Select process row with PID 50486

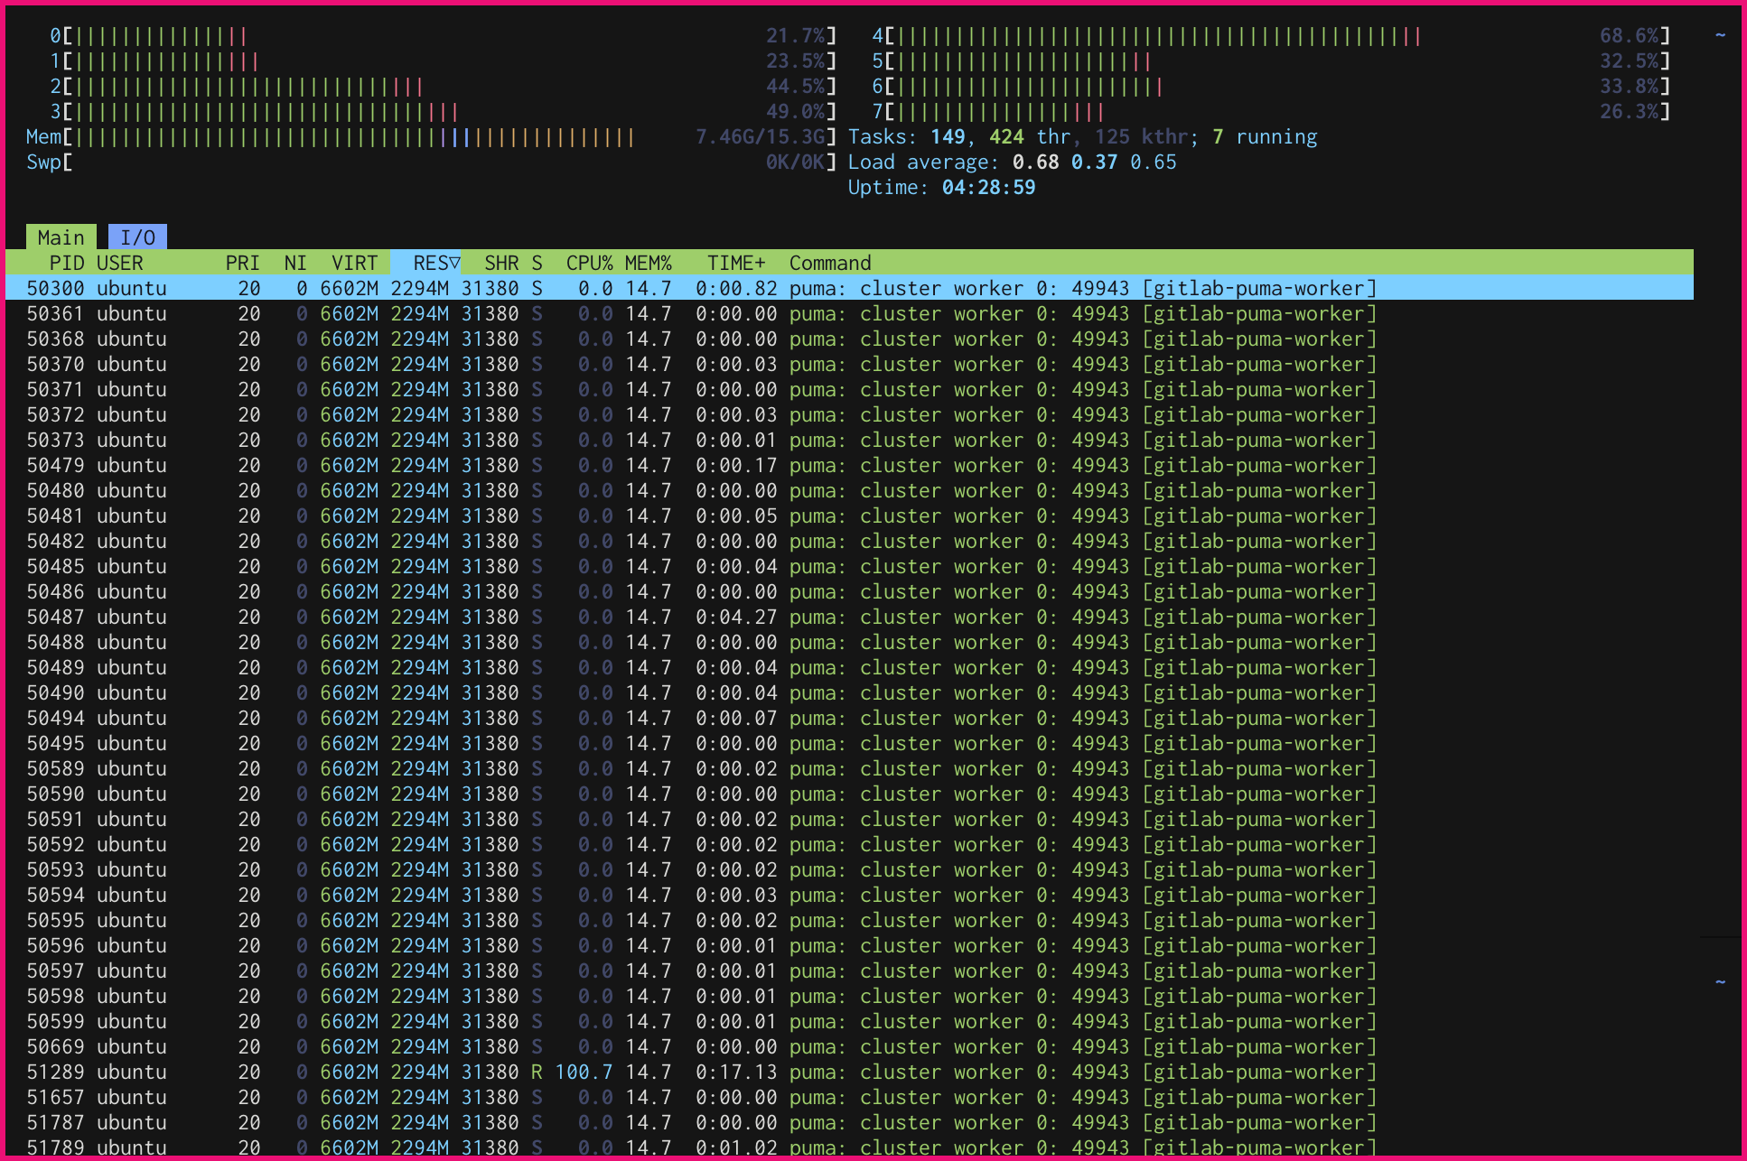849,591
